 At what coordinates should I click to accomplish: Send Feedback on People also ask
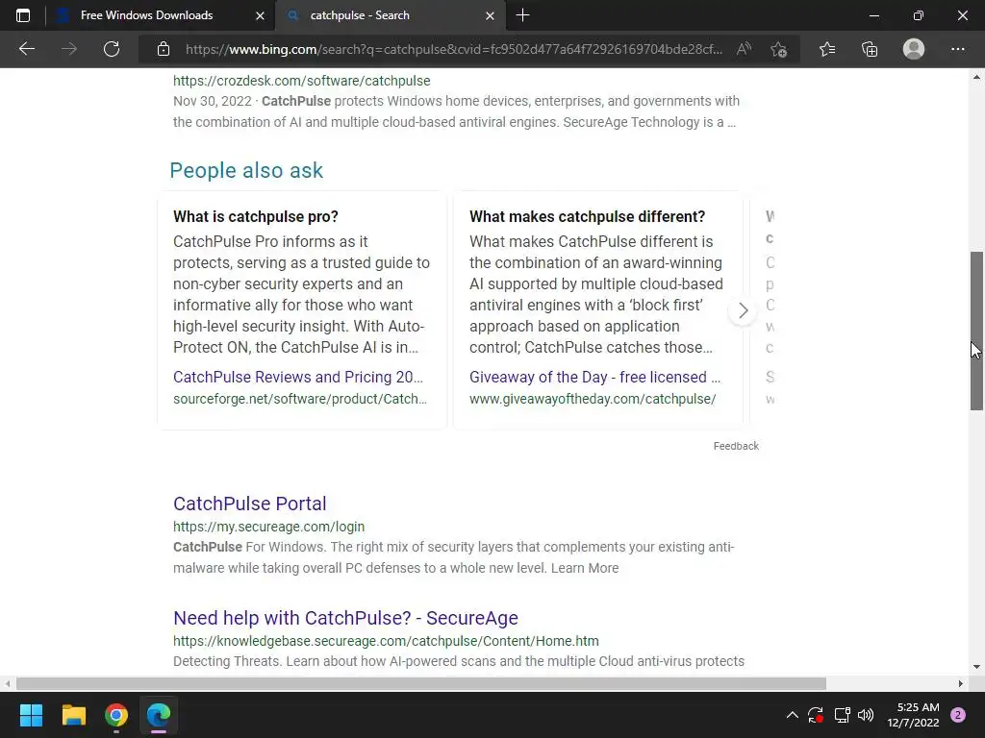736,446
